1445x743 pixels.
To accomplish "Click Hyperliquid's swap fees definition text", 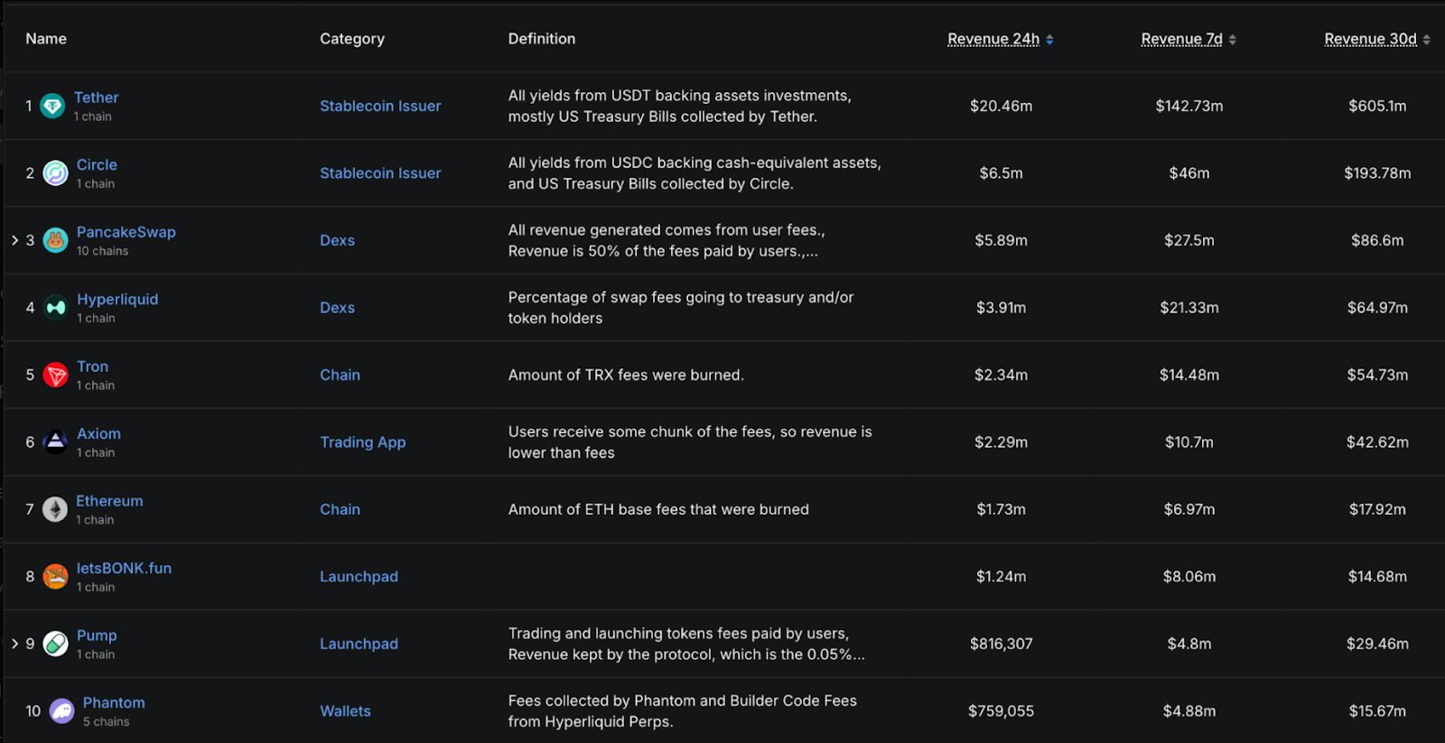I will tap(681, 308).
